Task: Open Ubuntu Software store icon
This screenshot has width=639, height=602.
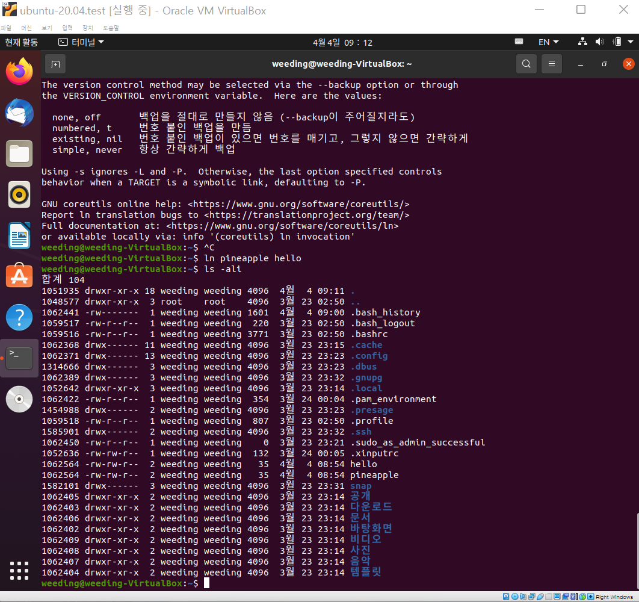Action: (x=19, y=276)
